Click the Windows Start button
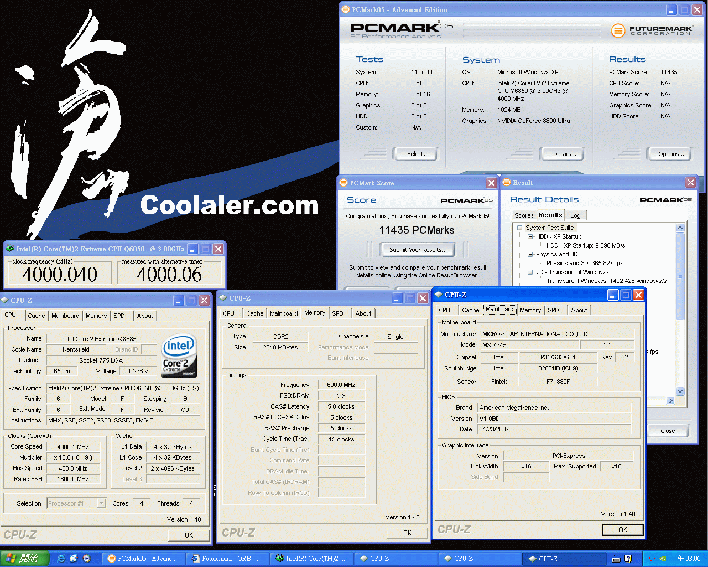 pos(25,559)
